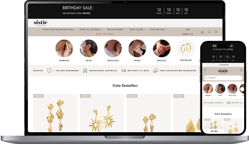Image resolution: width=249 pixels, height=145 pixels.
Task: Click the heart in hand satisfaction icon
Action: click(x=156, y=70)
